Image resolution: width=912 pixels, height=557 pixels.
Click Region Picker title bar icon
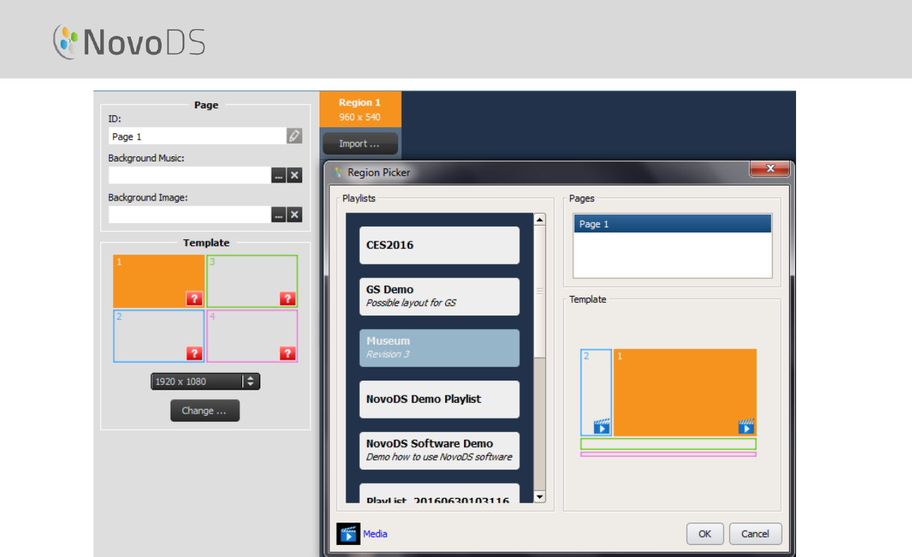[x=339, y=173]
